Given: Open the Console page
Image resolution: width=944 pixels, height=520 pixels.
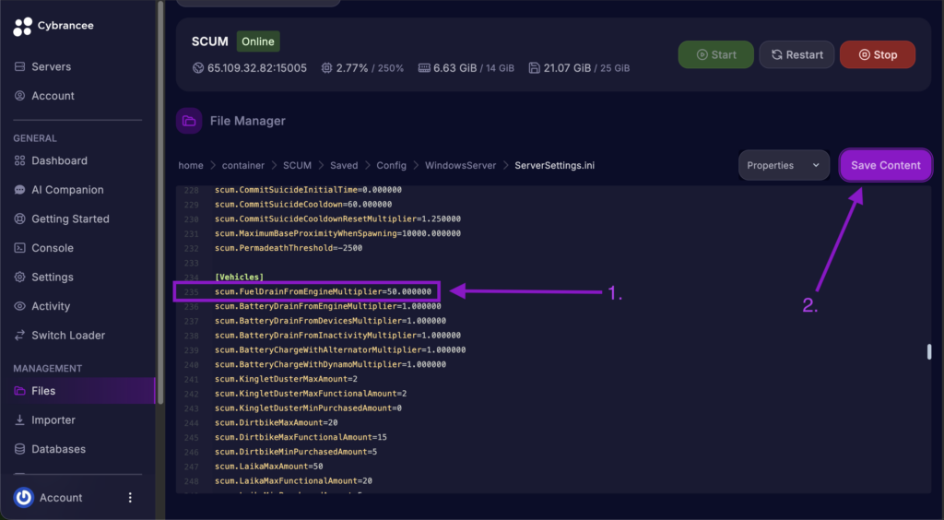Looking at the screenshot, I should pos(53,248).
